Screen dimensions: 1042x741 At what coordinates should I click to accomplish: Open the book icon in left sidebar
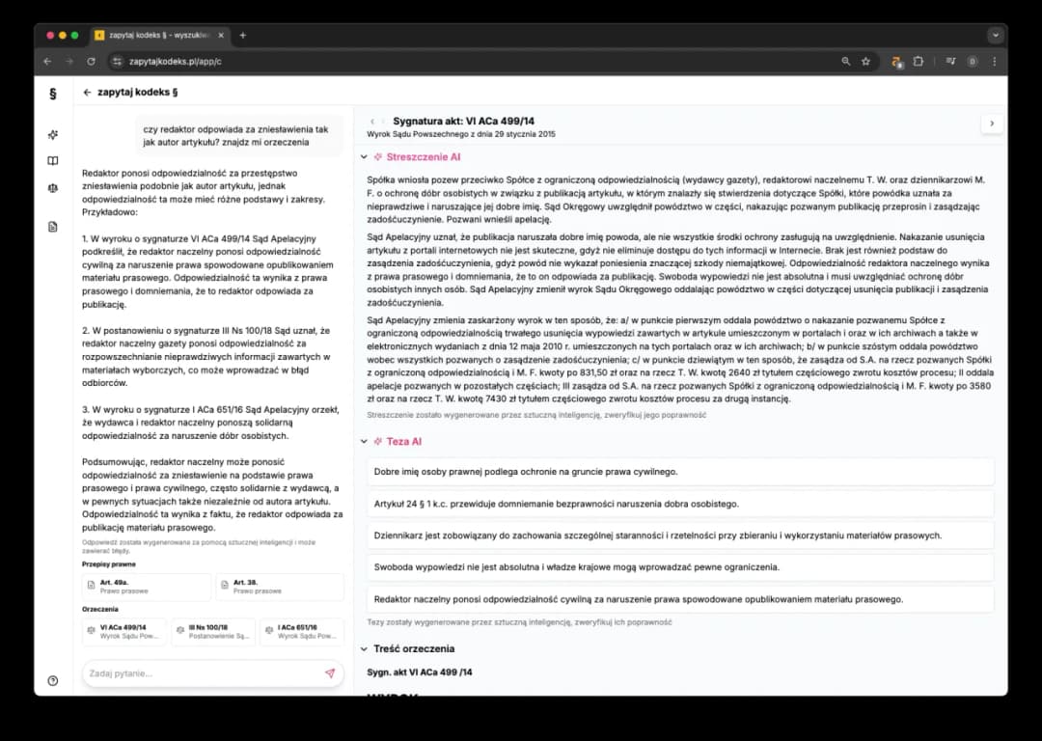tap(52, 160)
